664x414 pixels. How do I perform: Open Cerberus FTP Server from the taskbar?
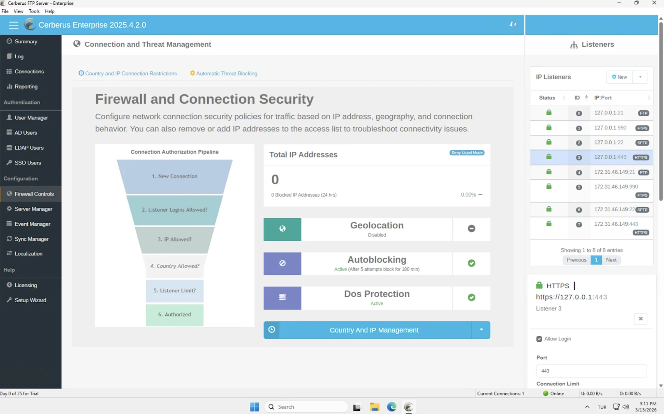(408, 407)
